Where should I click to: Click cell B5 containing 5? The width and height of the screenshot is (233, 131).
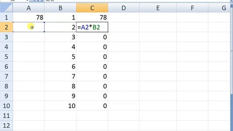[60, 57]
